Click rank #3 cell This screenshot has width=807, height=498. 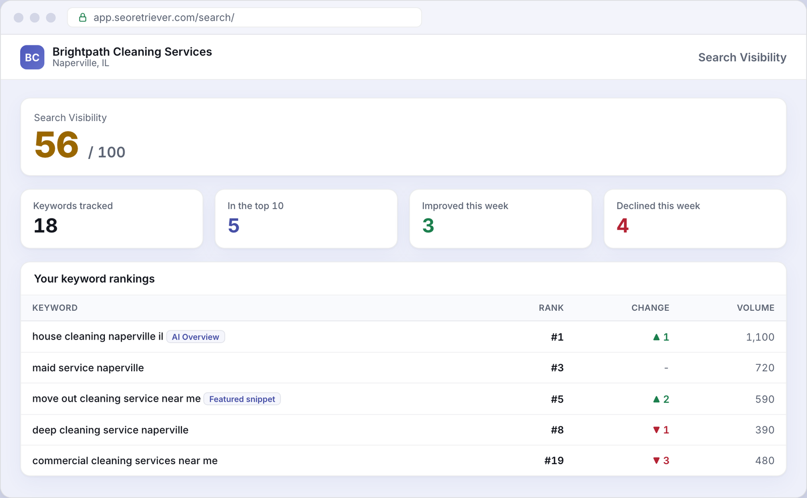pos(557,368)
